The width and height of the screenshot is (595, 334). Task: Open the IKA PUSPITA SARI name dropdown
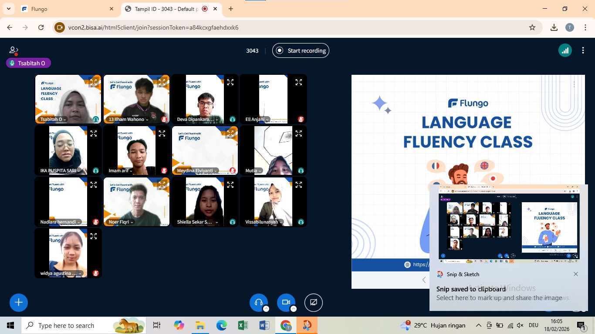60,170
